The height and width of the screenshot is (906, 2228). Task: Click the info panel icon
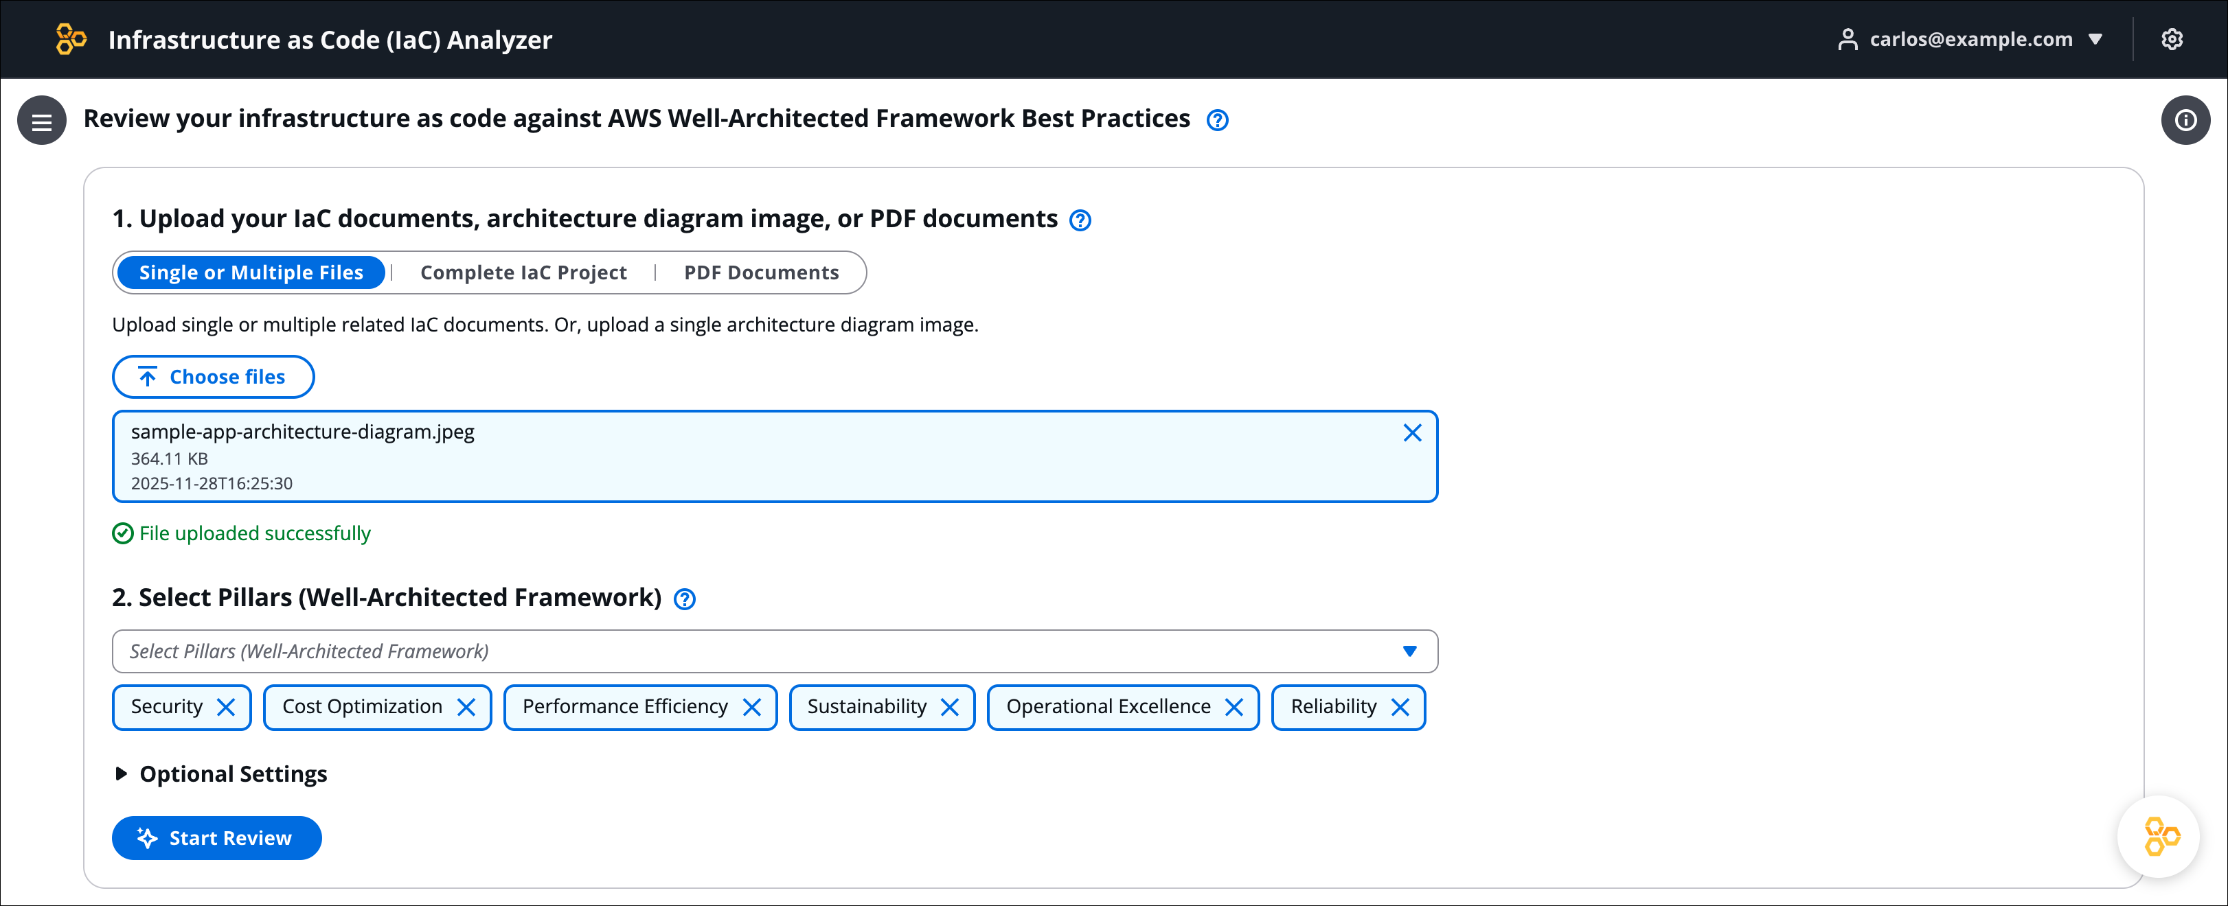2185,120
